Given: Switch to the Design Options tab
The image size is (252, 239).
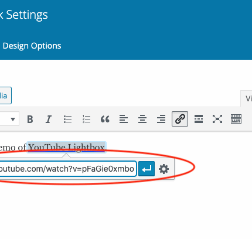Looking at the screenshot, I should tap(32, 46).
